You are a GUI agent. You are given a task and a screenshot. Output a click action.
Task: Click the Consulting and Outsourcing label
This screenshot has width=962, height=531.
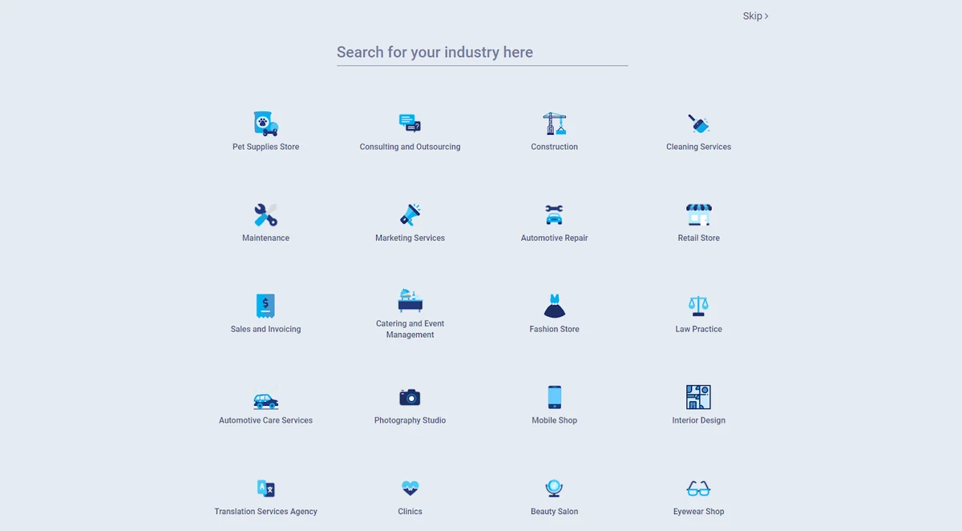tap(410, 147)
